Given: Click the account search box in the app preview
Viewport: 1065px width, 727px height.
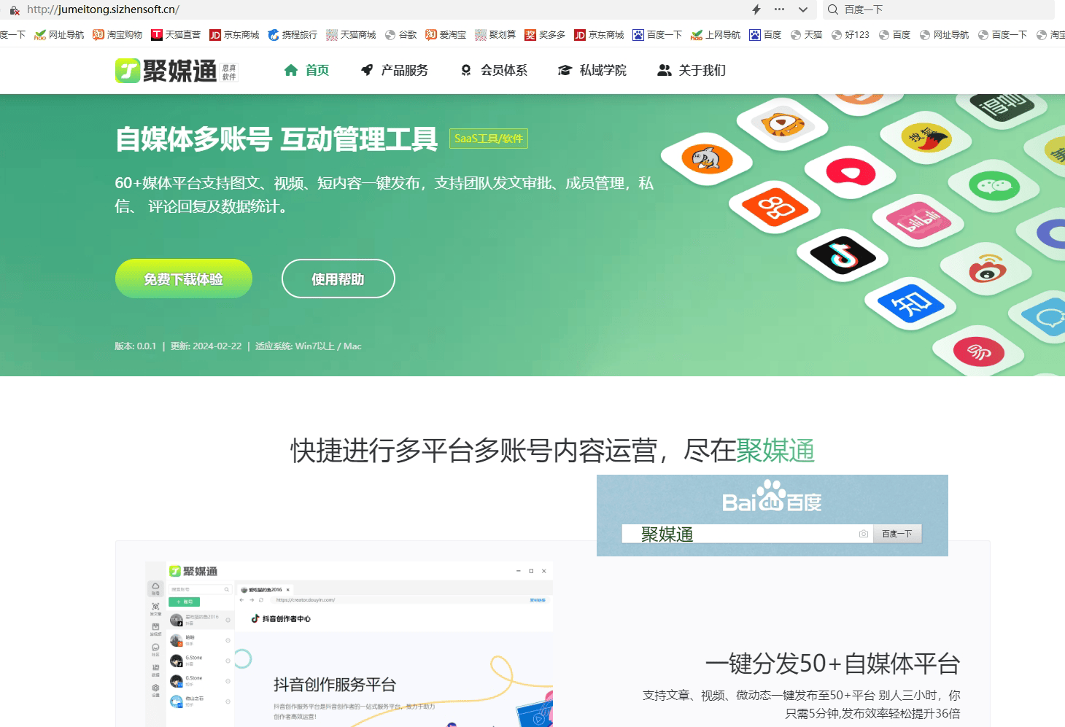Looking at the screenshot, I should pyautogui.click(x=201, y=589).
